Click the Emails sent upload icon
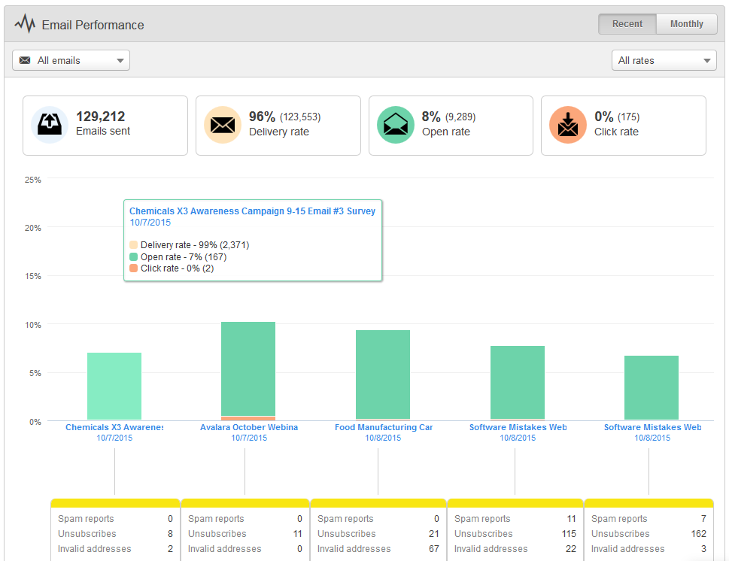The height and width of the screenshot is (561, 729). 50,125
